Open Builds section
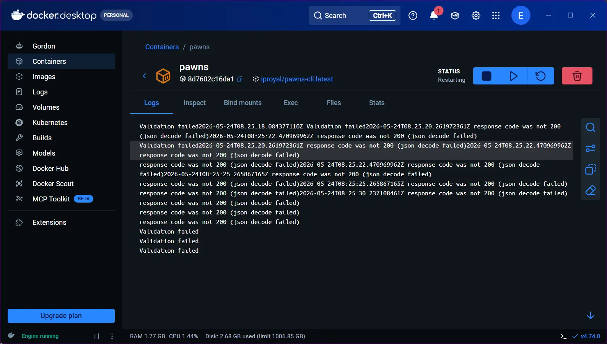The width and height of the screenshot is (607, 344). tap(61, 138)
